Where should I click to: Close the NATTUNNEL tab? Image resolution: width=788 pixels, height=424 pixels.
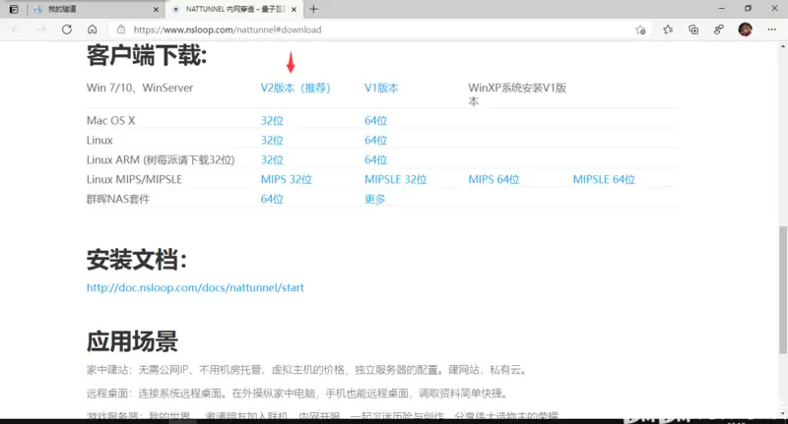294,9
